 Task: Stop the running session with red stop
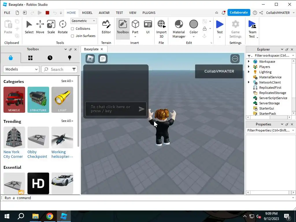(47, 13)
